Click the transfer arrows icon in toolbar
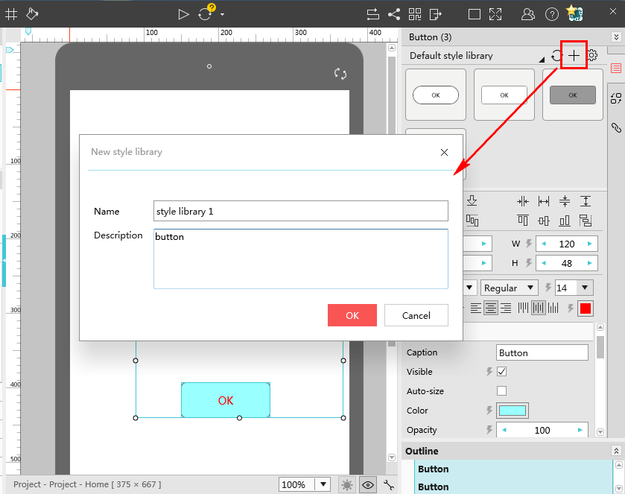Image resolution: width=625 pixels, height=494 pixels. pyautogui.click(x=373, y=15)
